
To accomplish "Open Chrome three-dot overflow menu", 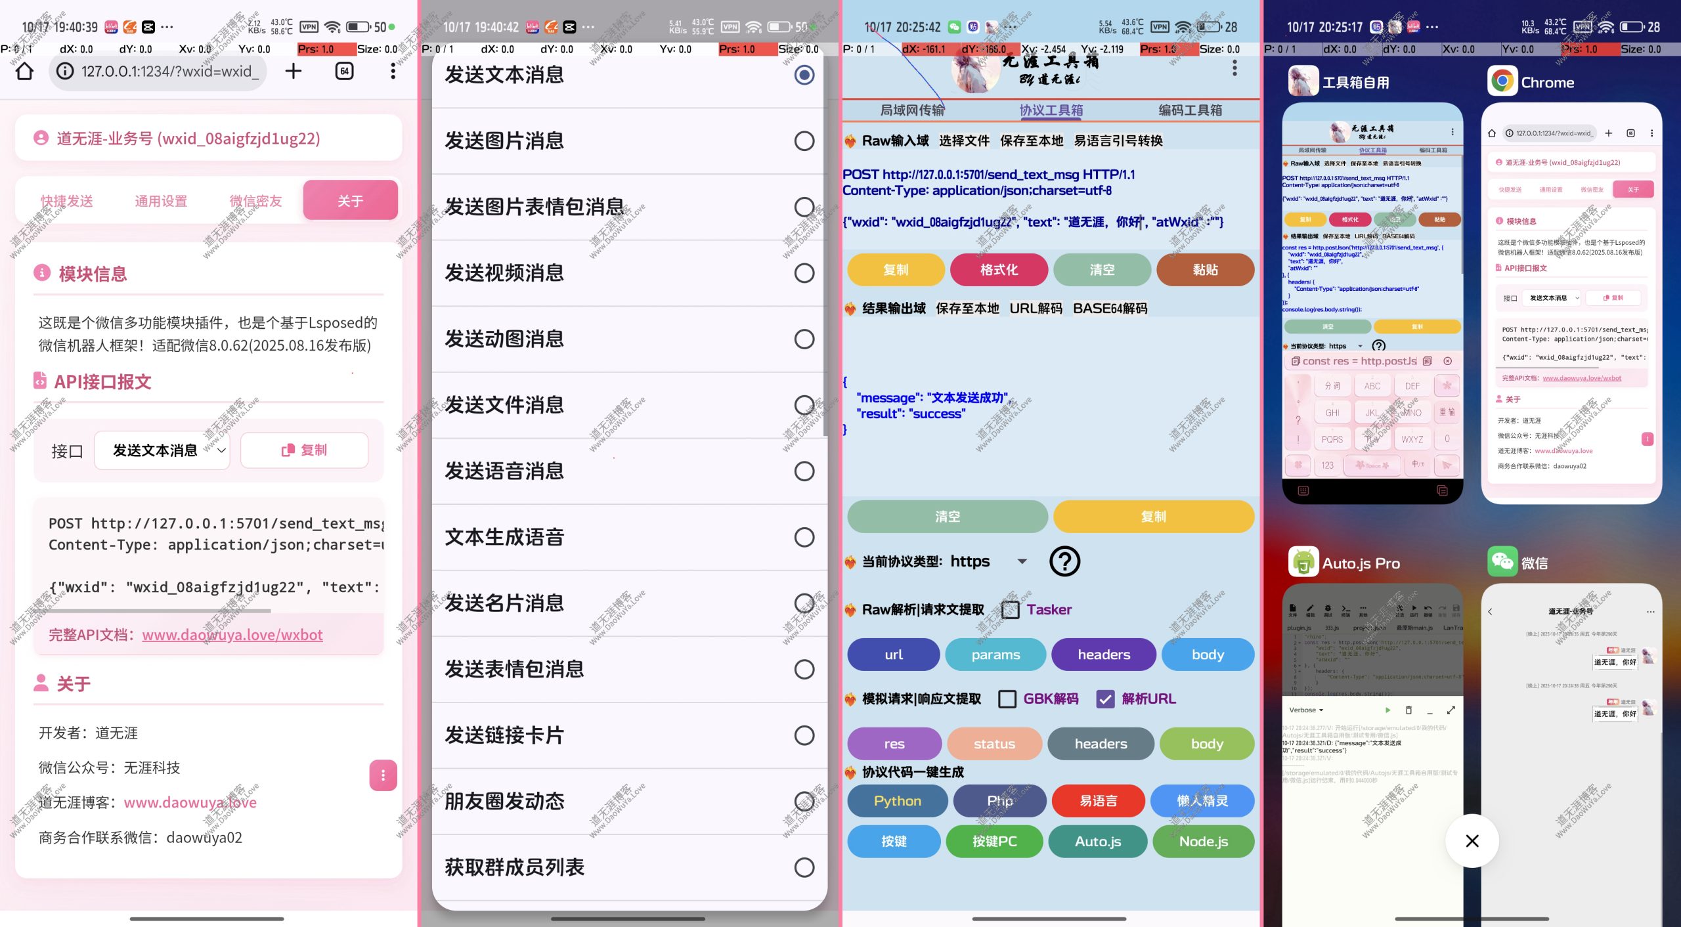I will 393,71.
